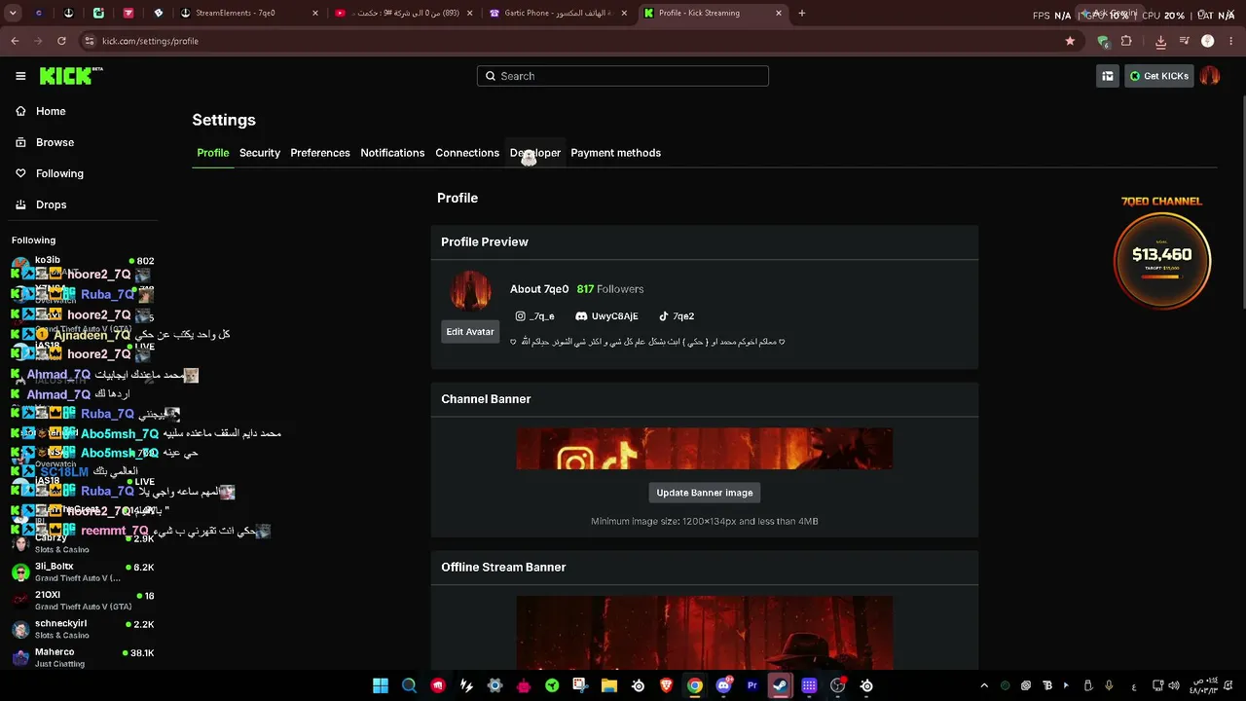Open the browser extensions puzzle icon

pyautogui.click(x=1126, y=41)
